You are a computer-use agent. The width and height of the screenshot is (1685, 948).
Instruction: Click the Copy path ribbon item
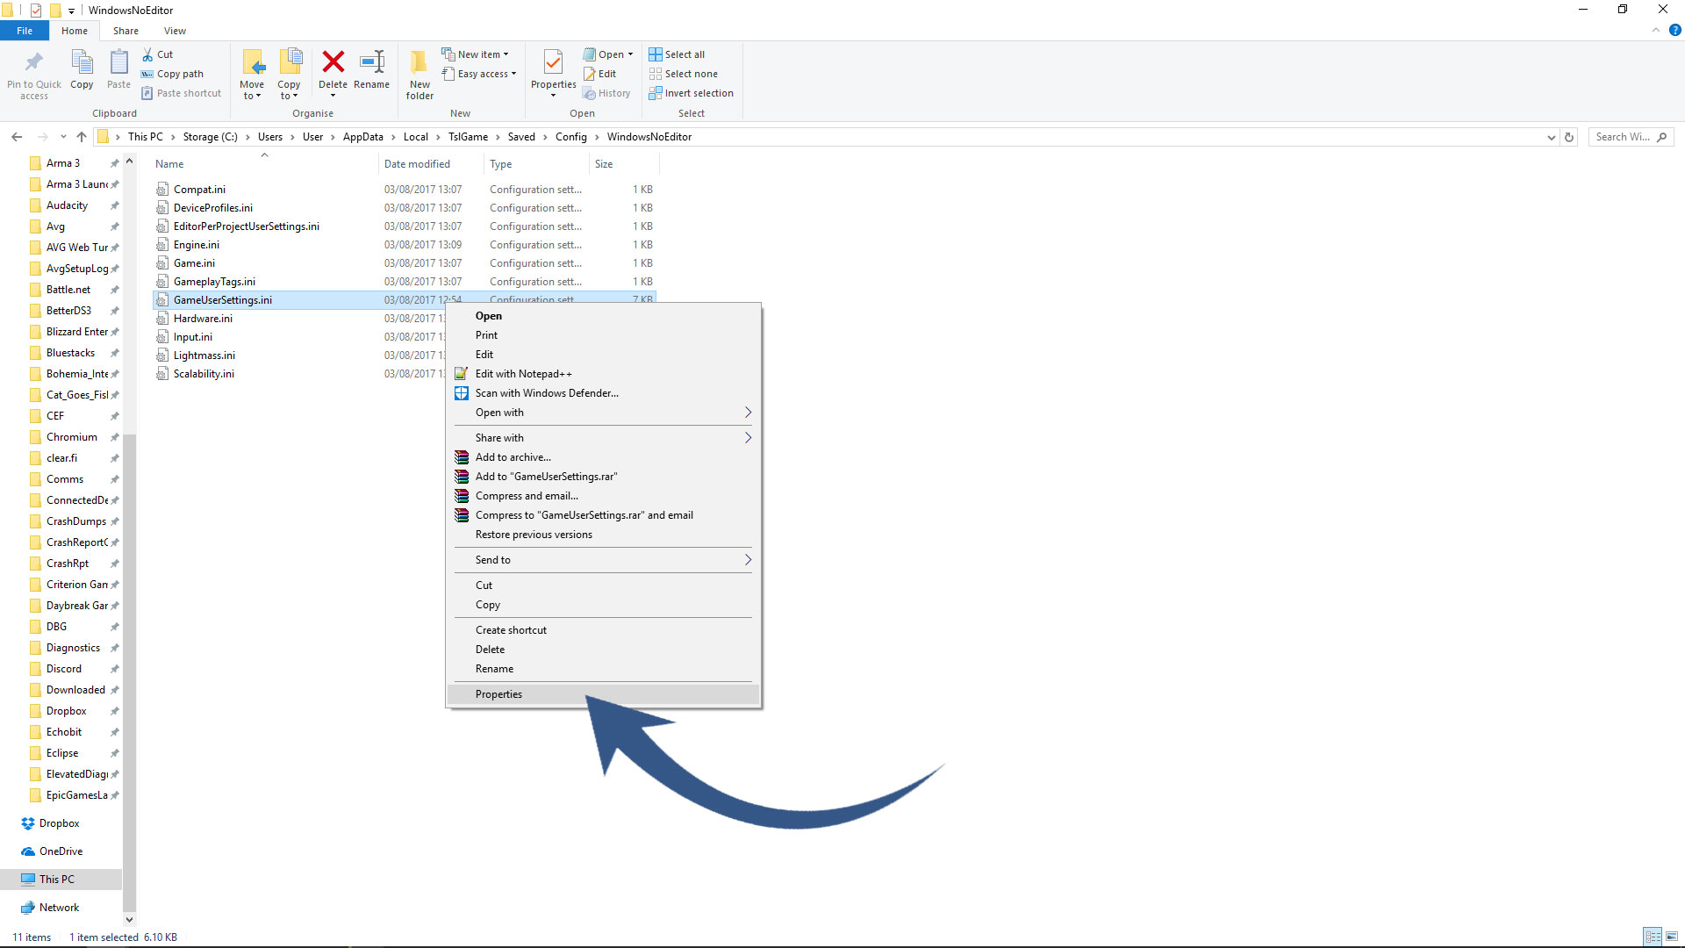pos(179,74)
